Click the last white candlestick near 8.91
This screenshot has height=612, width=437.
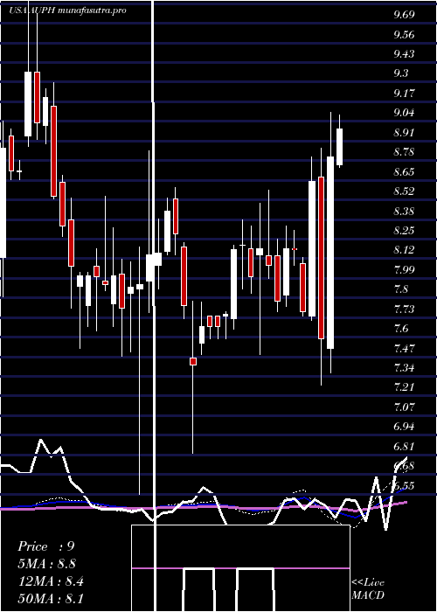[x=339, y=147]
